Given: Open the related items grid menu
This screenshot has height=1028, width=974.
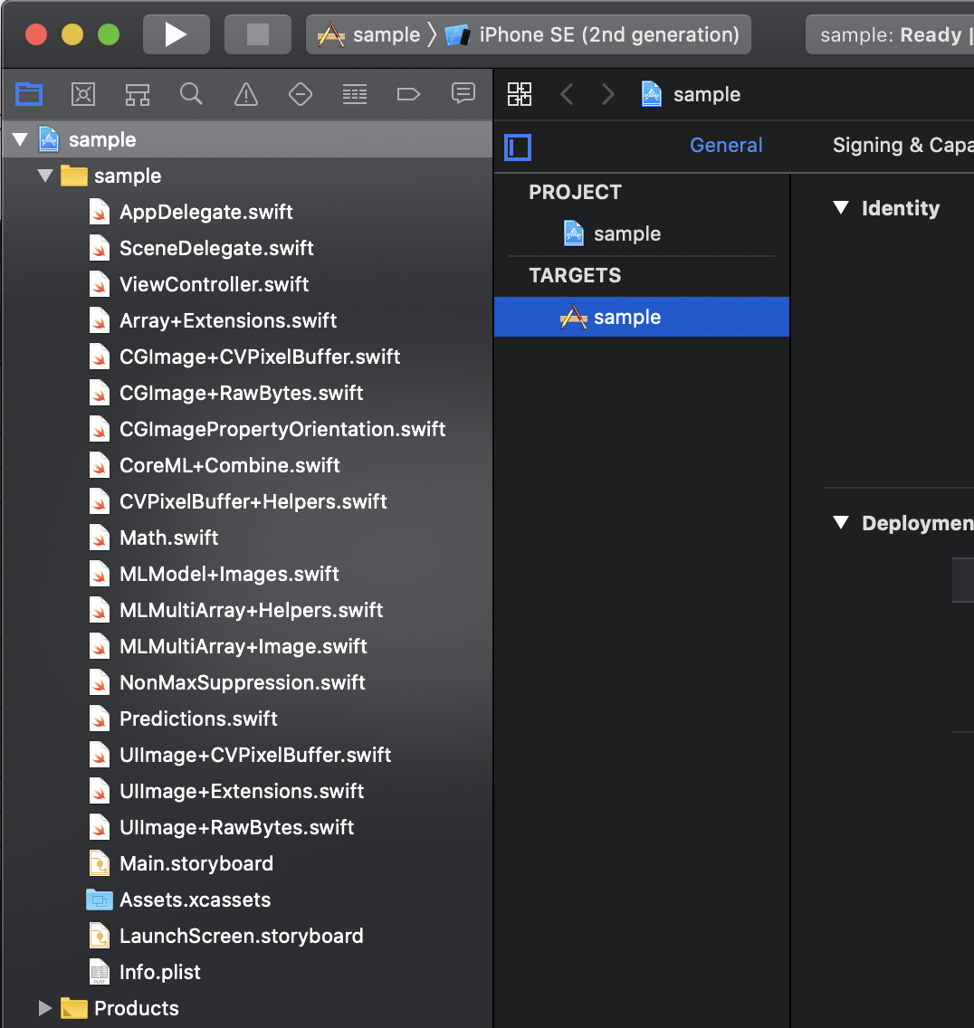Looking at the screenshot, I should [520, 94].
